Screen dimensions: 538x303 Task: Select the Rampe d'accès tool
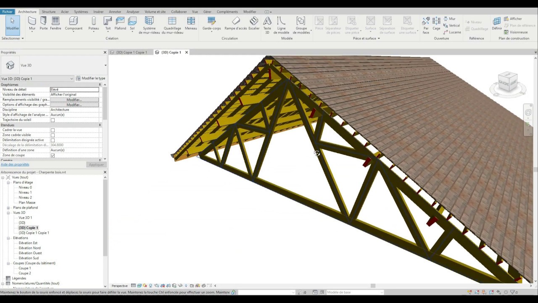click(236, 23)
